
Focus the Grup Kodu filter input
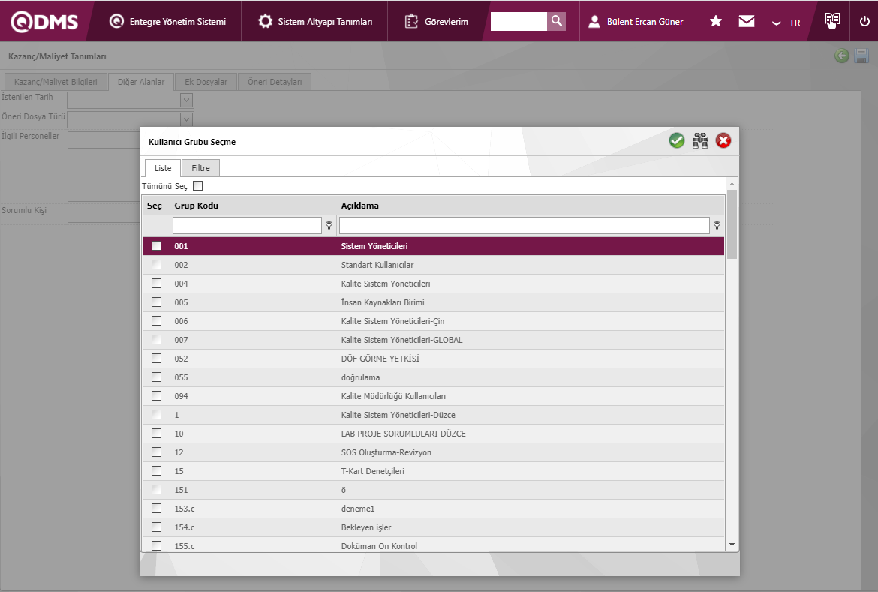pos(247,225)
